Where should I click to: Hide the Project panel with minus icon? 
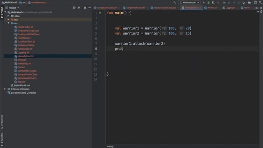90,8
